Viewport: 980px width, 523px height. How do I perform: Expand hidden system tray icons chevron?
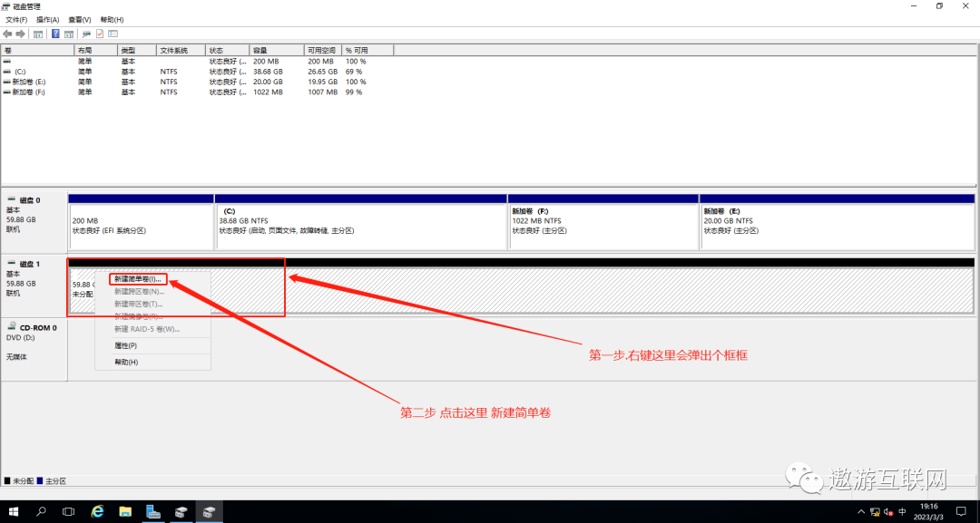[x=862, y=512]
